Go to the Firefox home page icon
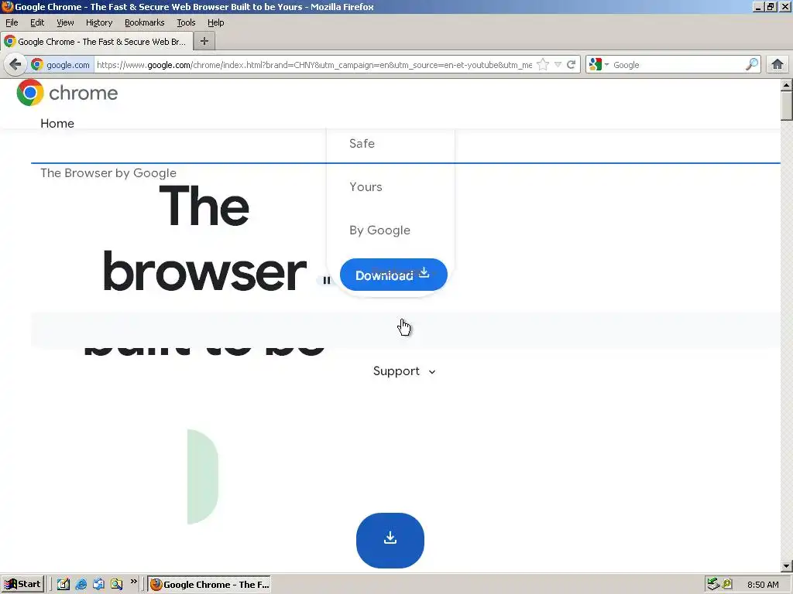793x594 pixels. click(x=778, y=65)
